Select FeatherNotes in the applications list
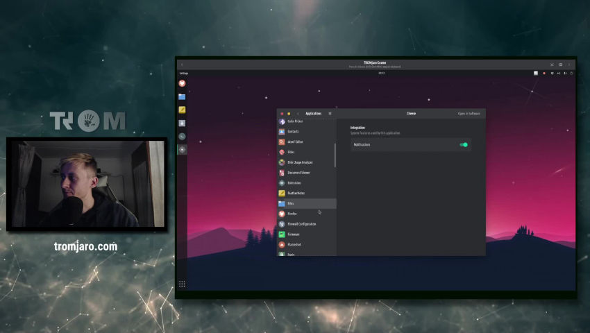This screenshot has width=590, height=333. tap(296, 193)
